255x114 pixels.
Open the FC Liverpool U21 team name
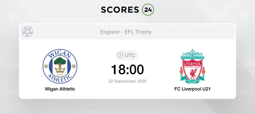(192, 89)
